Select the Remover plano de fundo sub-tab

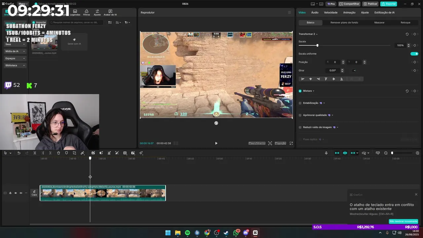coord(344,22)
